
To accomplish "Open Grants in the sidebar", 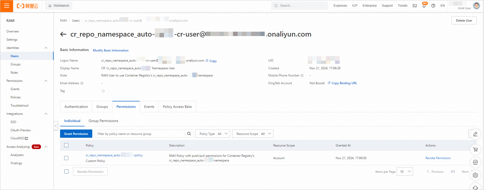I will (15, 89).
